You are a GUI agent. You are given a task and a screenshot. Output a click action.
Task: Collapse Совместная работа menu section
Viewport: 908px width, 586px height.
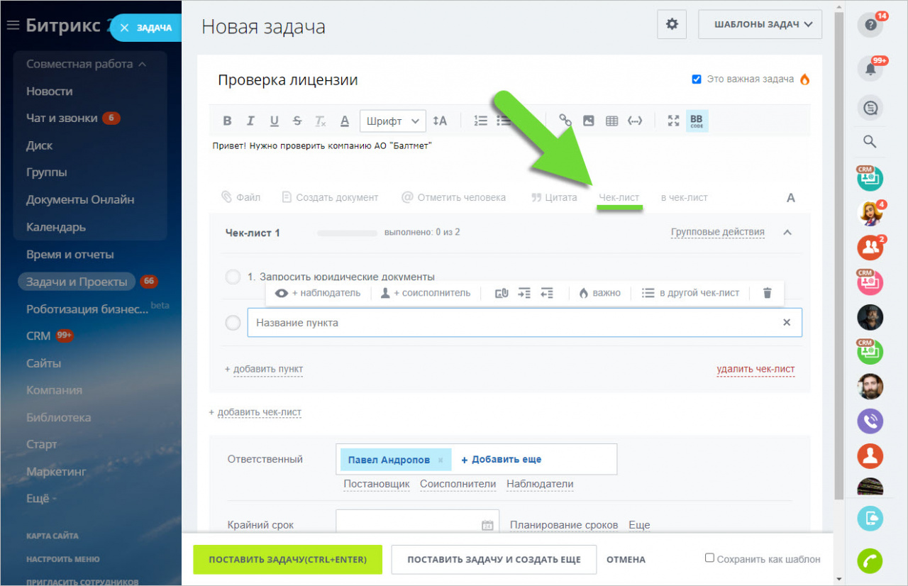tap(87, 64)
